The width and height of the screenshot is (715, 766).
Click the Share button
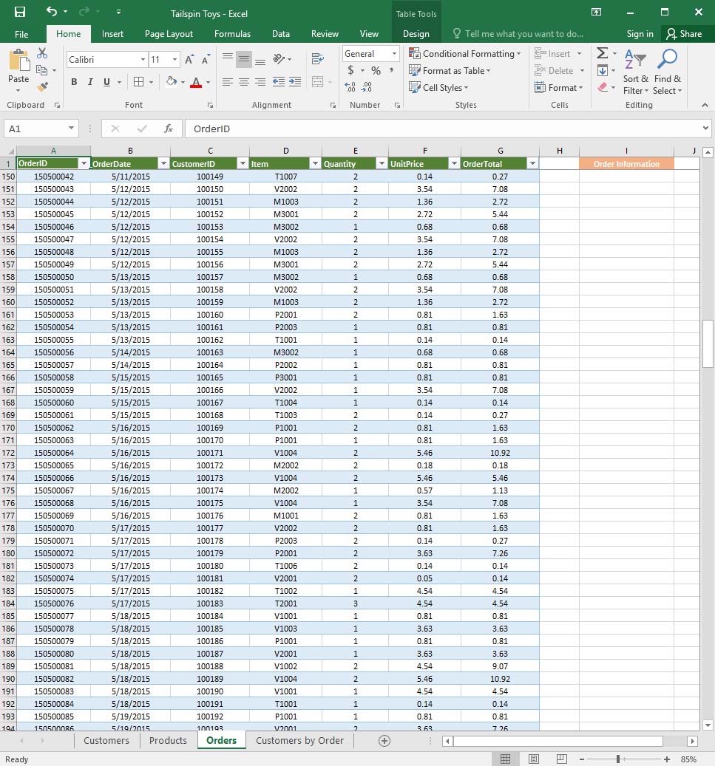[683, 34]
